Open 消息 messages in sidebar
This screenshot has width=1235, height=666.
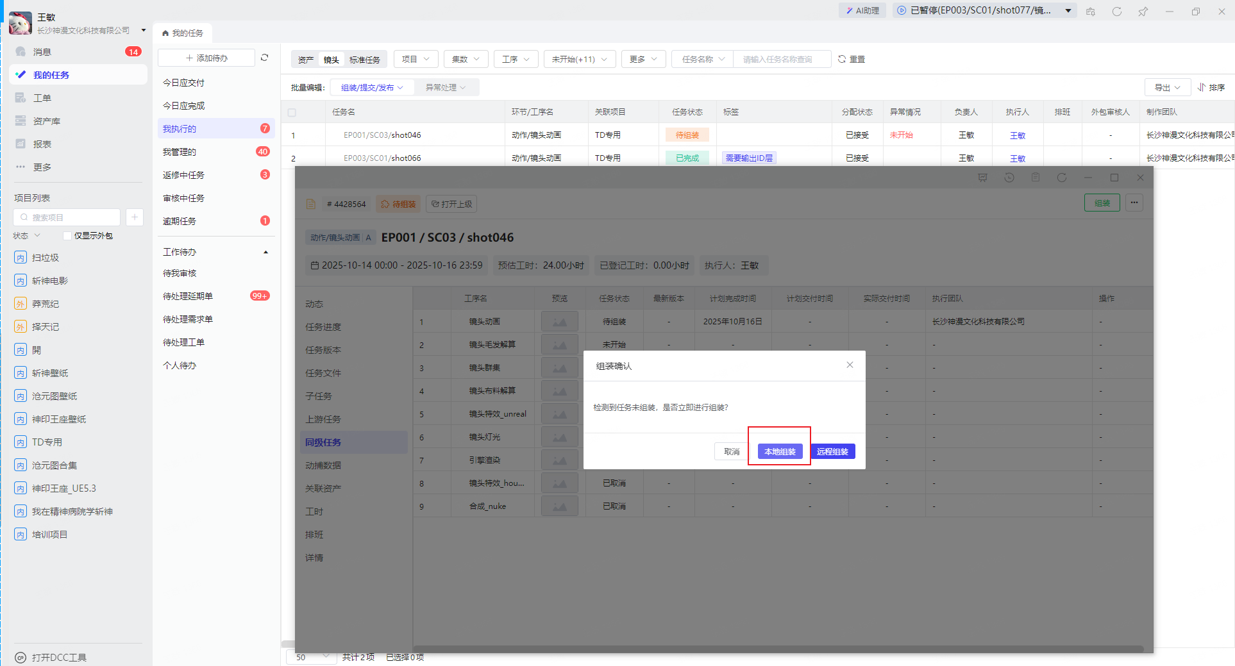click(42, 52)
